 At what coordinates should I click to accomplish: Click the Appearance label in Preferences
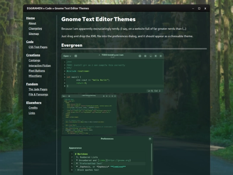tap(75, 148)
